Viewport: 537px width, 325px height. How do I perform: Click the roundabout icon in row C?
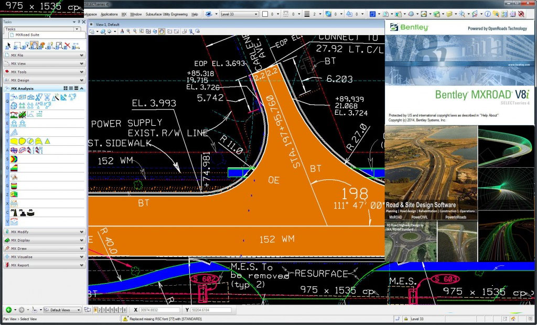tap(30, 213)
